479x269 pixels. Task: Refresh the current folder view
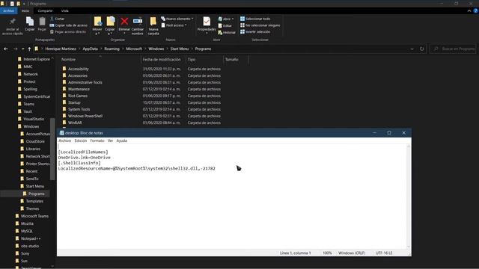coord(422,49)
